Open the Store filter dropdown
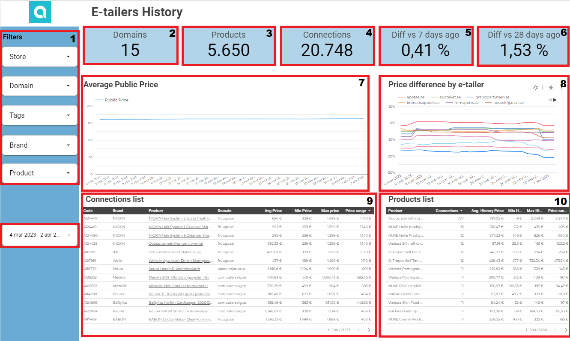Image resolution: width=570 pixels, height=341 pixels. coord(39,56)
